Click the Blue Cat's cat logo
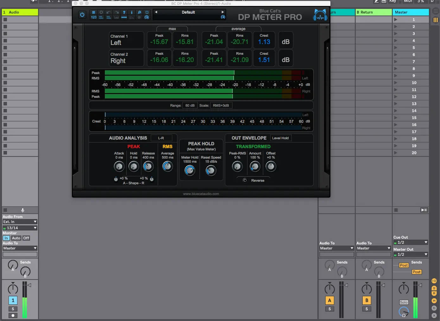 (x=320, y=15)
